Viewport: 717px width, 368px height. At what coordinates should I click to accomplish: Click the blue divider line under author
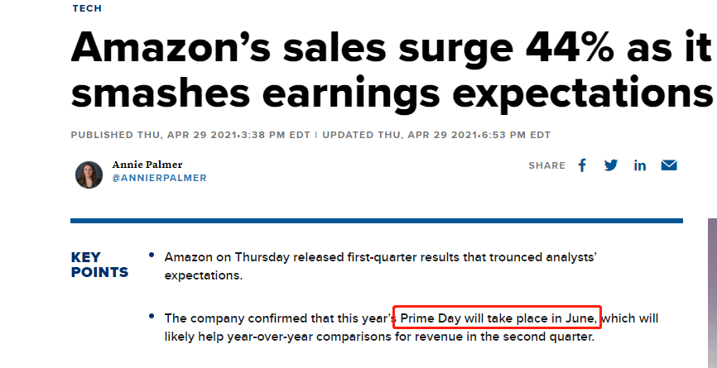[x=377, y=221]
